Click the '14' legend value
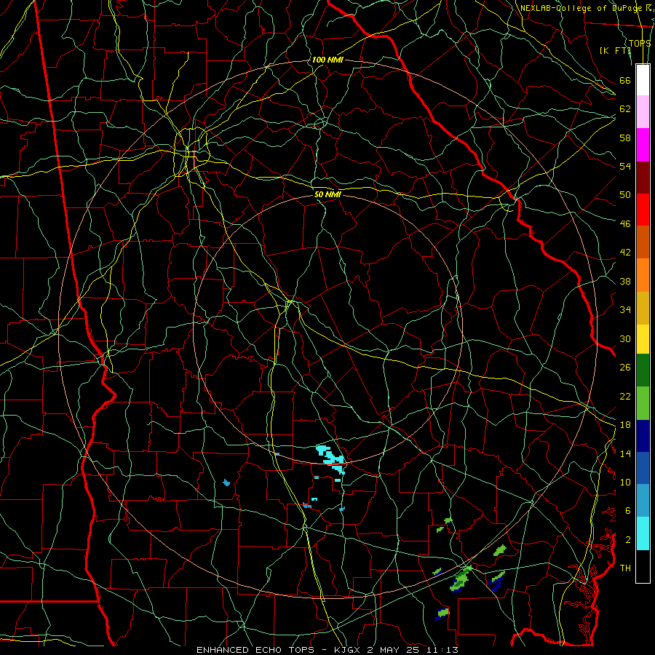Viewport: 655px width, 655px height. (x=625, y=453)
